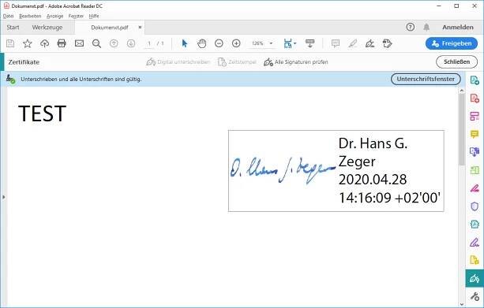Open the Unterschriftsfenster button
The image size is (484, 308).
426,79
